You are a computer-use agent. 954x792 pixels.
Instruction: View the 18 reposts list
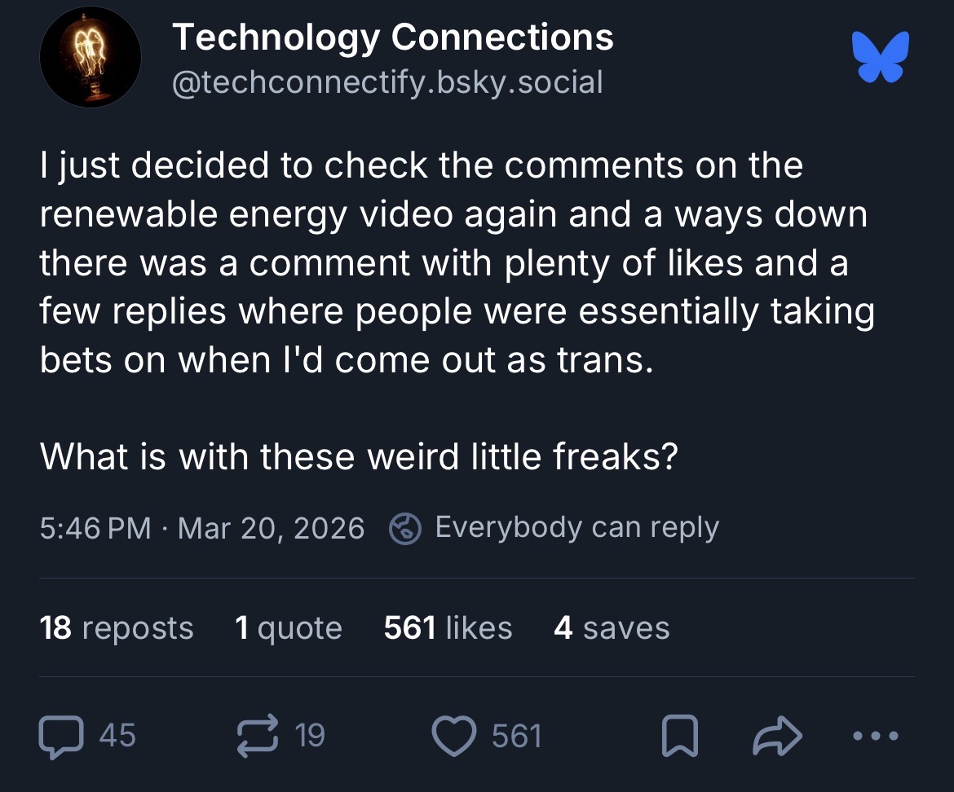coord(117,628)
